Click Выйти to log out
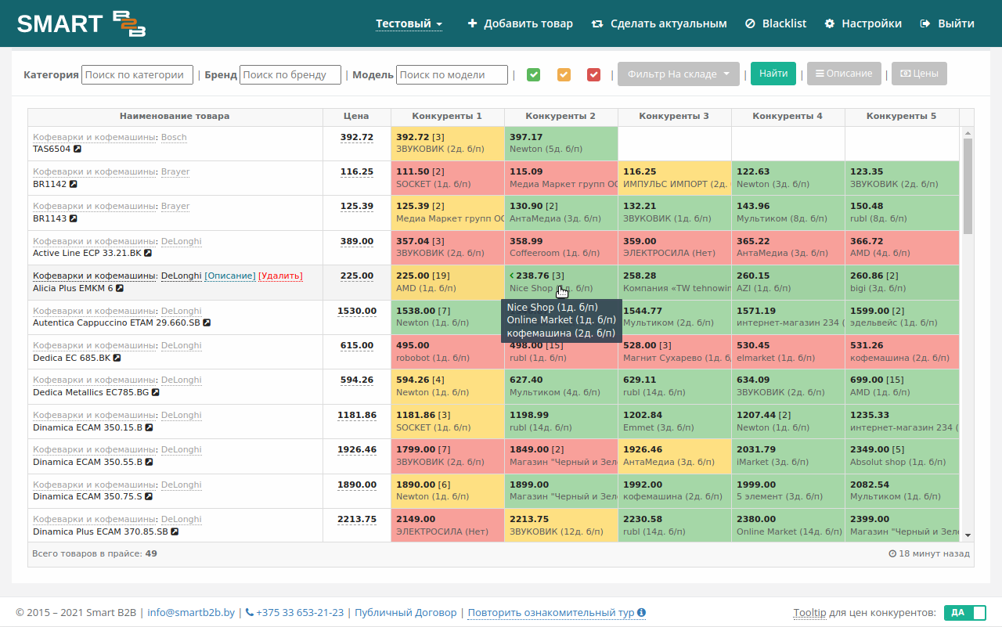The width and height of the screenshot is (1002, 627). [x=947, y=24]
